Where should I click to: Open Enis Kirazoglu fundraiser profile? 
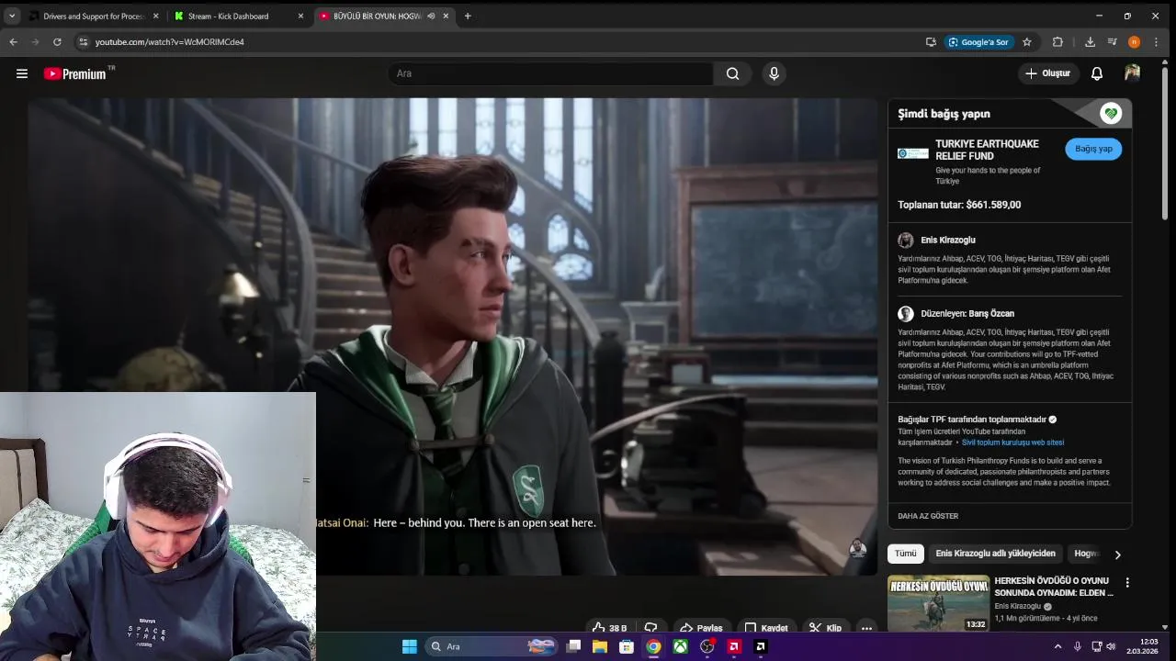coord(948,241)
